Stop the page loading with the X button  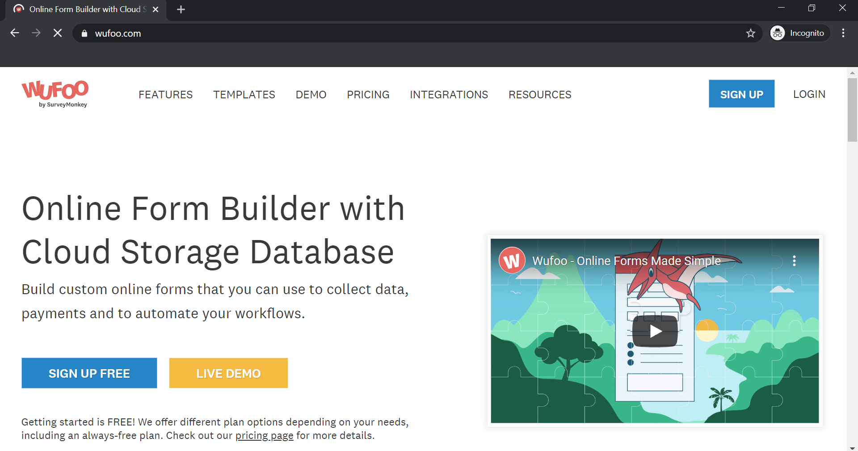58,33
